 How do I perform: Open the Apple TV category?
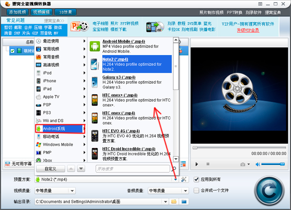click(x=61, y=97)
